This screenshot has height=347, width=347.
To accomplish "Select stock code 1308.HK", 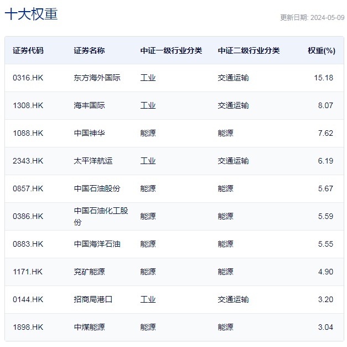I will [28, 105].
